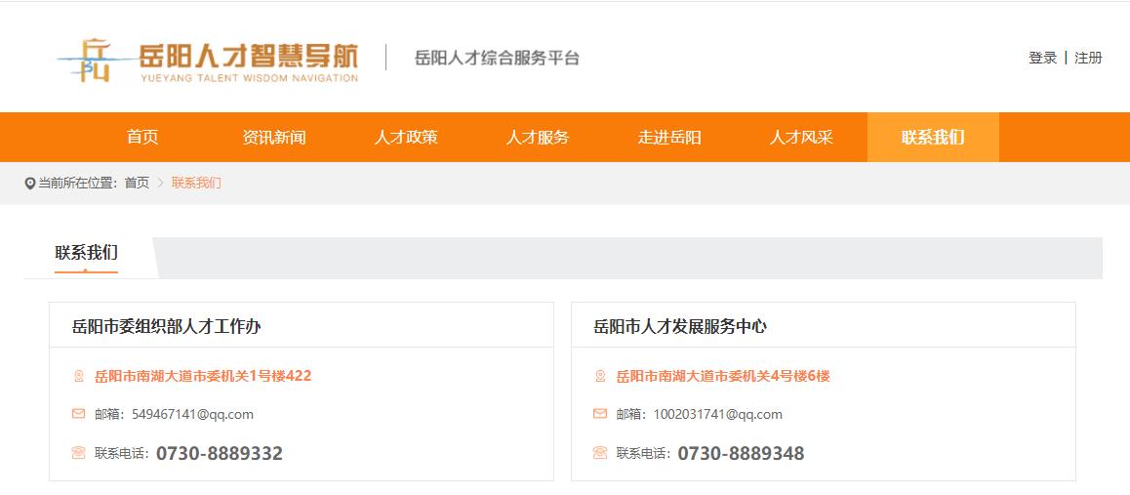This screenshot has height=495, width=1130.
Task: Click phone number 0730-8889332
Action: 220,453
